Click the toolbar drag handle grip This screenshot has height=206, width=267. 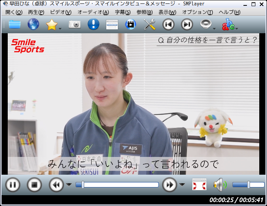3,24
